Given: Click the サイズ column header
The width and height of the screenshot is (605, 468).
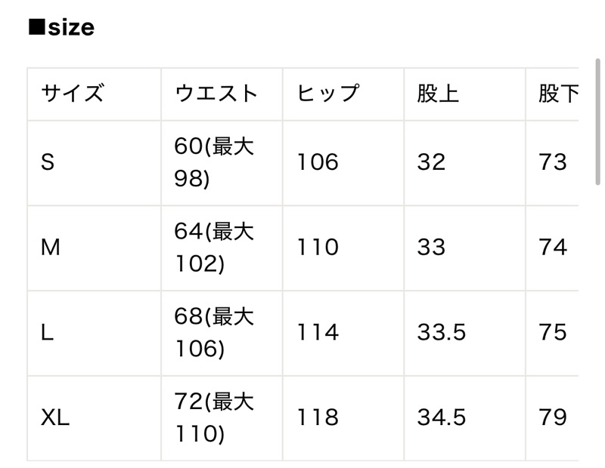Looking at the screenshot, I should tap(72, 94).
